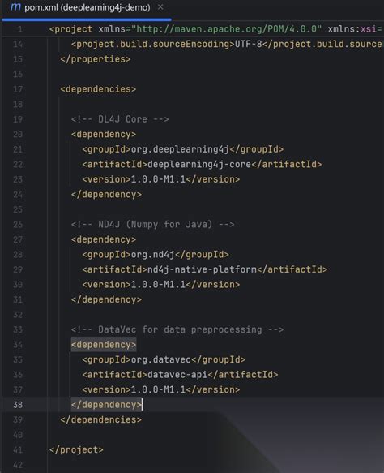Click the org.datavec groupId text

click(161, 359)
